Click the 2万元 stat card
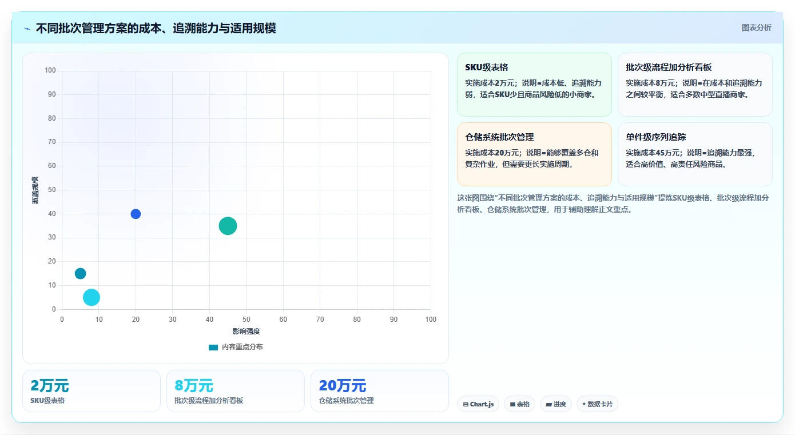 pyautogui.click(x=92, y=391)
